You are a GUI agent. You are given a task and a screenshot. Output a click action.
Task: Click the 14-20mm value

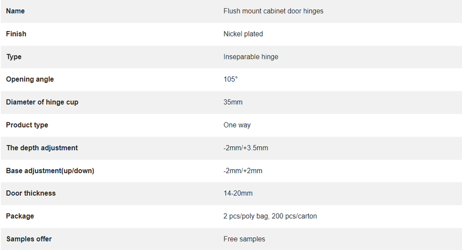(x=238, y=193)
